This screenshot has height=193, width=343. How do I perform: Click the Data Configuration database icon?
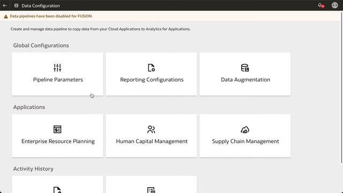pos(16,6)
